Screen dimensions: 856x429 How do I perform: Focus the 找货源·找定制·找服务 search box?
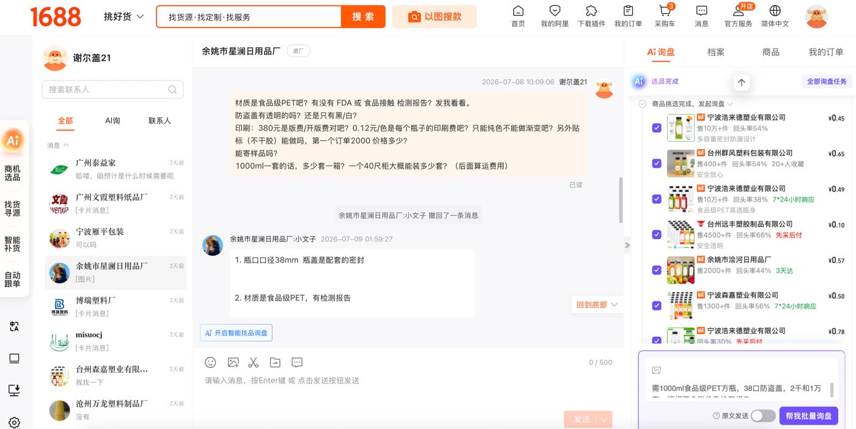248,16
